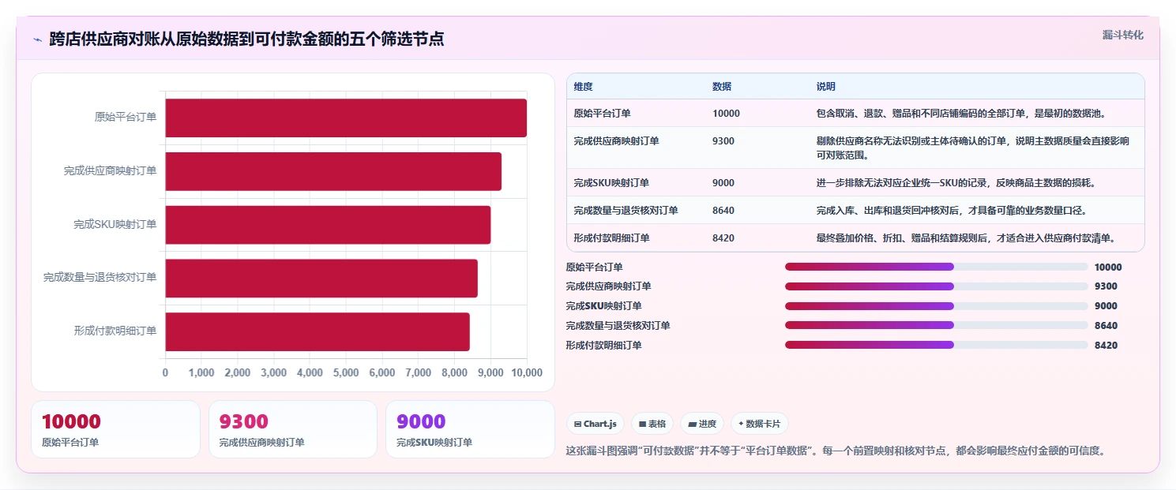Screen dimensions: 1176x490
Task: Click the 9000 cell in the table
Action: (x=723, y=183)
